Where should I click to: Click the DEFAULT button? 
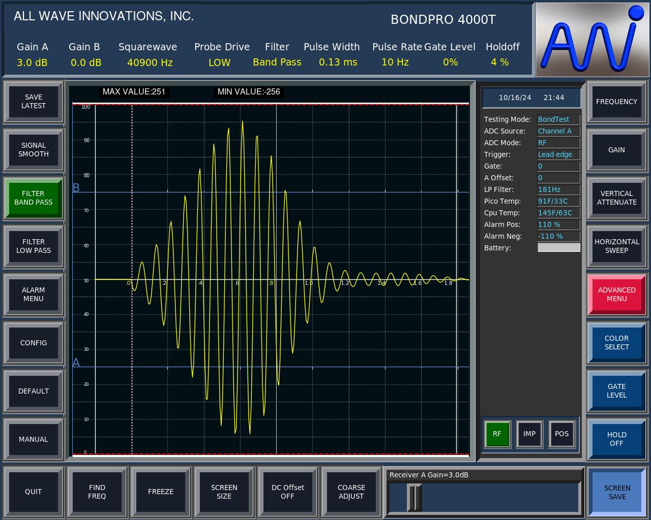[x=34, y=391]
